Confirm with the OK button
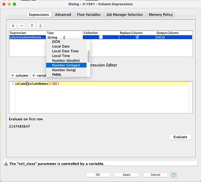 pyautogui.click(x=98, y=175)
